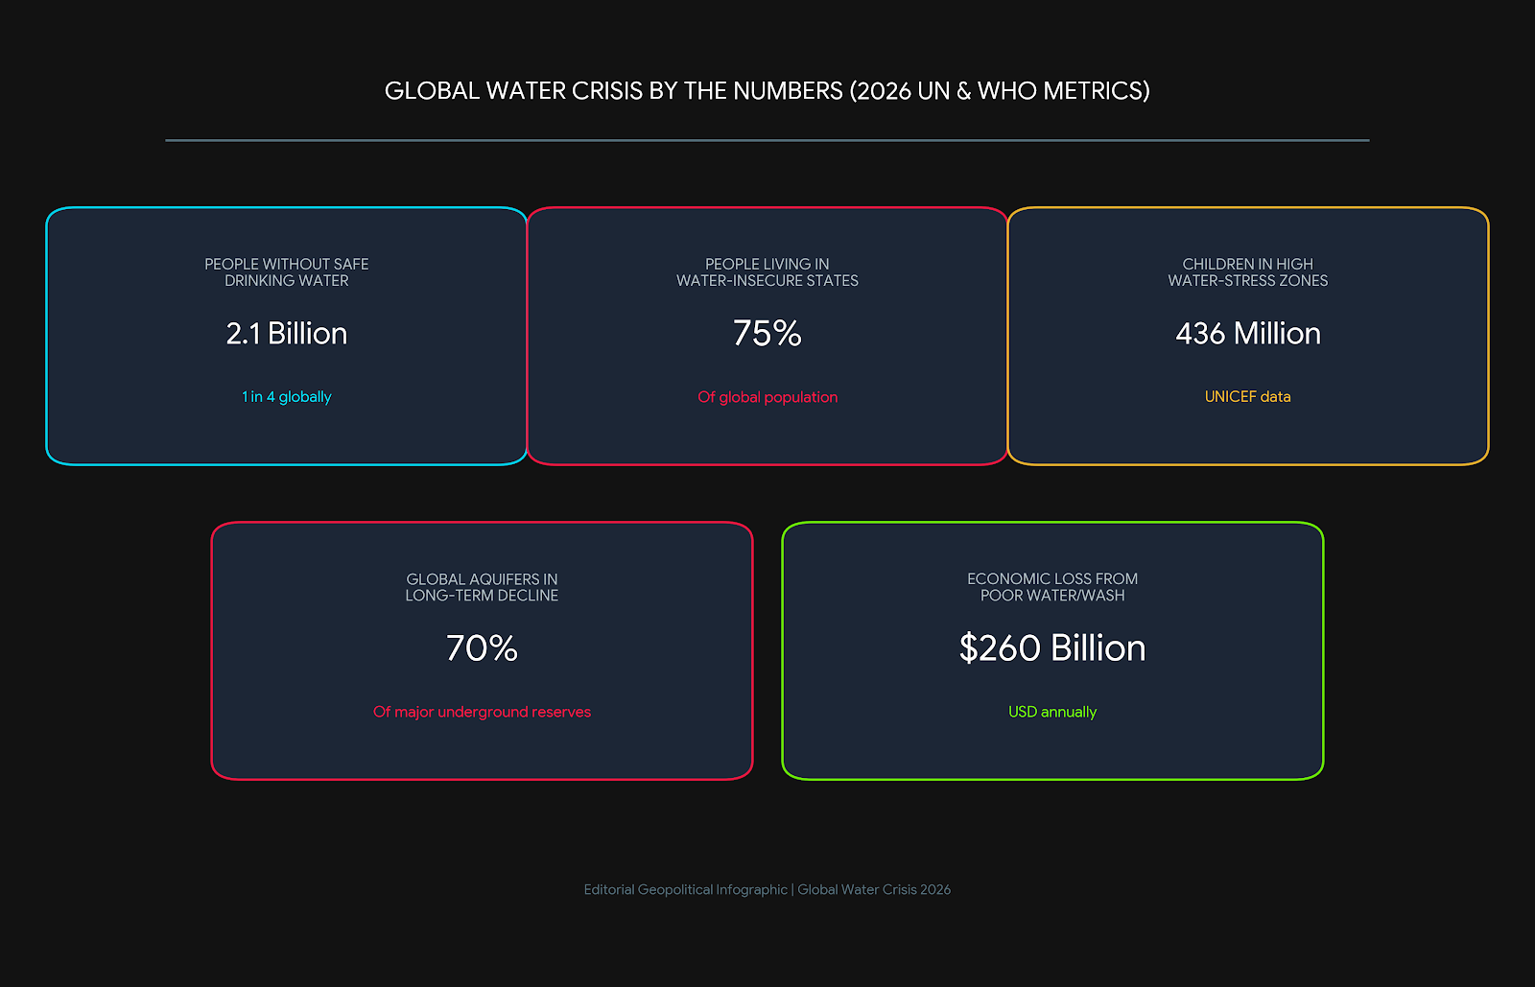This screenshot has width=1535, height=987.
Task: Select the "$260 Billion" value
Action: (x=1052, y=648)
